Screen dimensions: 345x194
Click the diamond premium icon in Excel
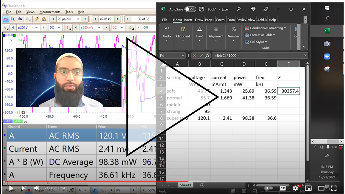[x=253, y=9]
